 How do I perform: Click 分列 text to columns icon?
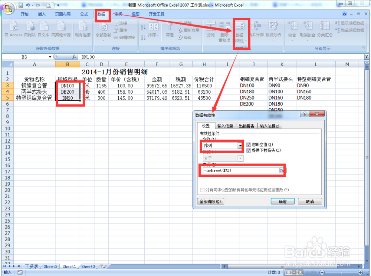211,29
